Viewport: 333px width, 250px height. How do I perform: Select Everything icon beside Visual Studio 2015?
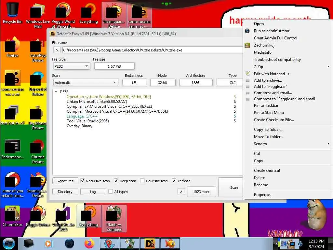click(x=88, y=216)
